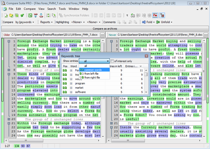Click the Compare Suite application icon in menu bar
Screen dimensions: 210x149
[5, 9]
